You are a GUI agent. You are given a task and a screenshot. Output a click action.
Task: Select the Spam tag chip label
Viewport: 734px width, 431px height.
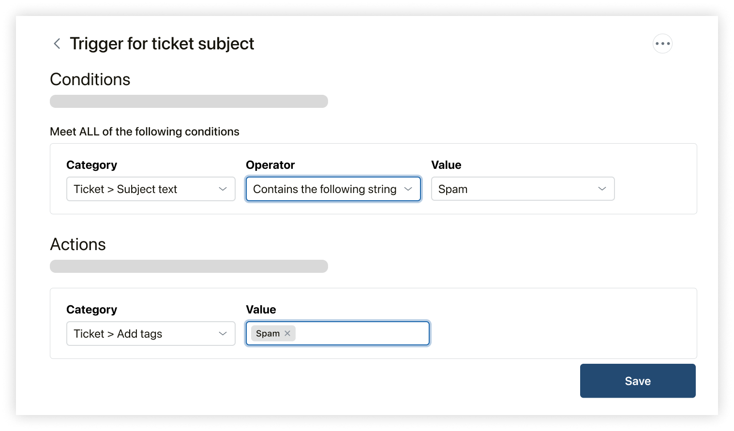pos(268,333)
